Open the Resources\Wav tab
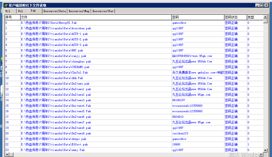The image size is (272, 157). pos(103,11)
